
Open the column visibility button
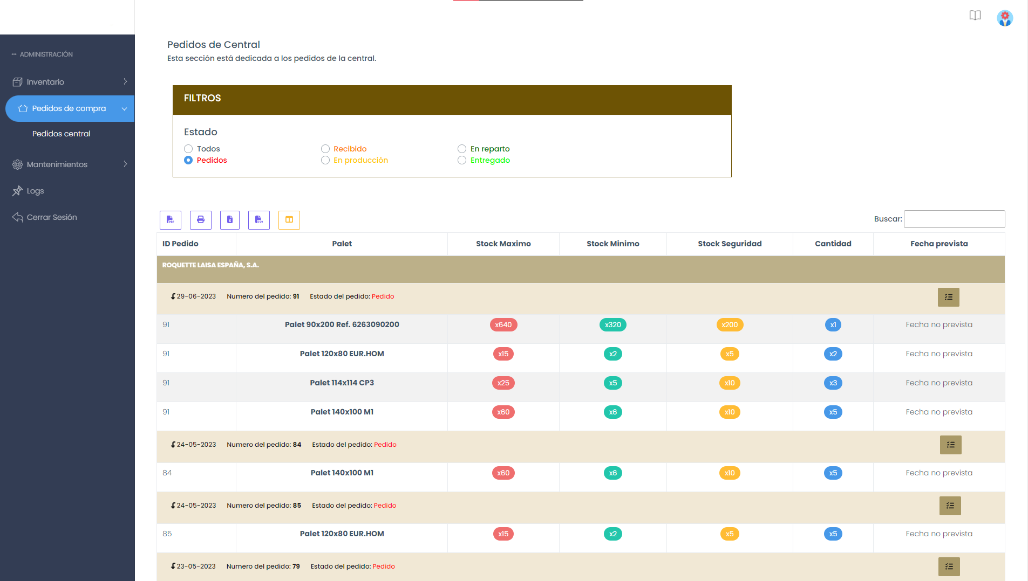tap(289, 220)
